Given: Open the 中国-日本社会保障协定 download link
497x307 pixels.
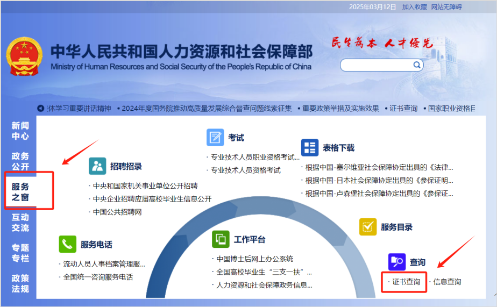Looking at the screenshot, I should coord(379,180).
